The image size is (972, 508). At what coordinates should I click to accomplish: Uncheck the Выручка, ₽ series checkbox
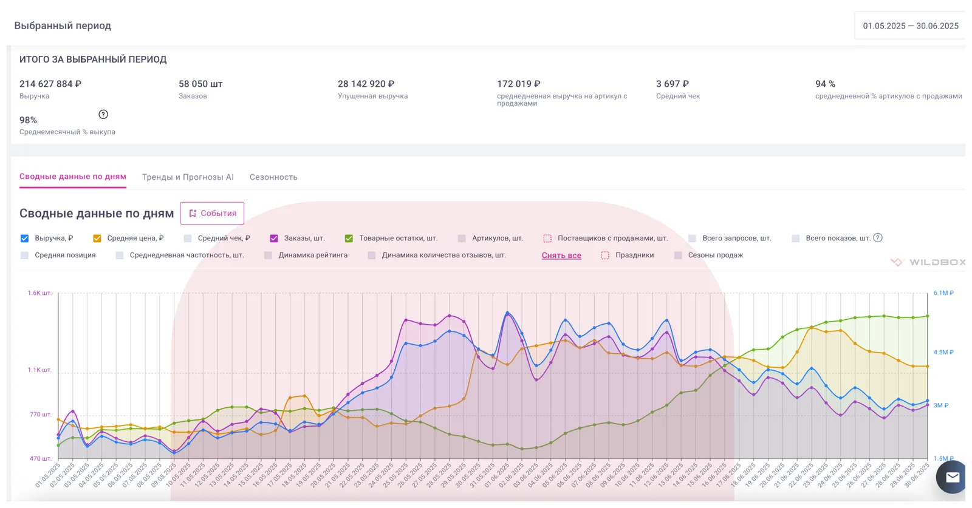click(24, 239)
